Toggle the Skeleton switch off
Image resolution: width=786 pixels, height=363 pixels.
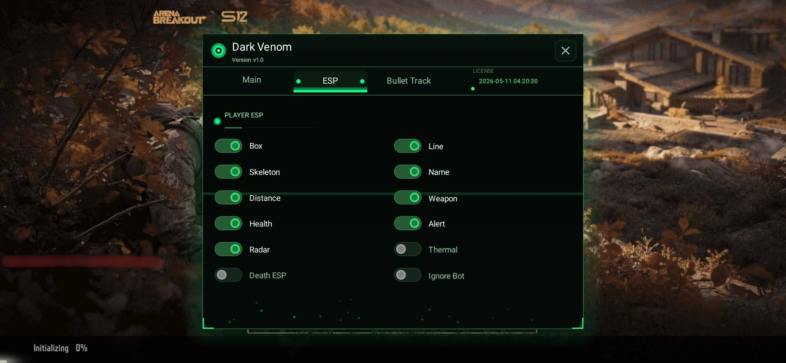coord(228,172)
